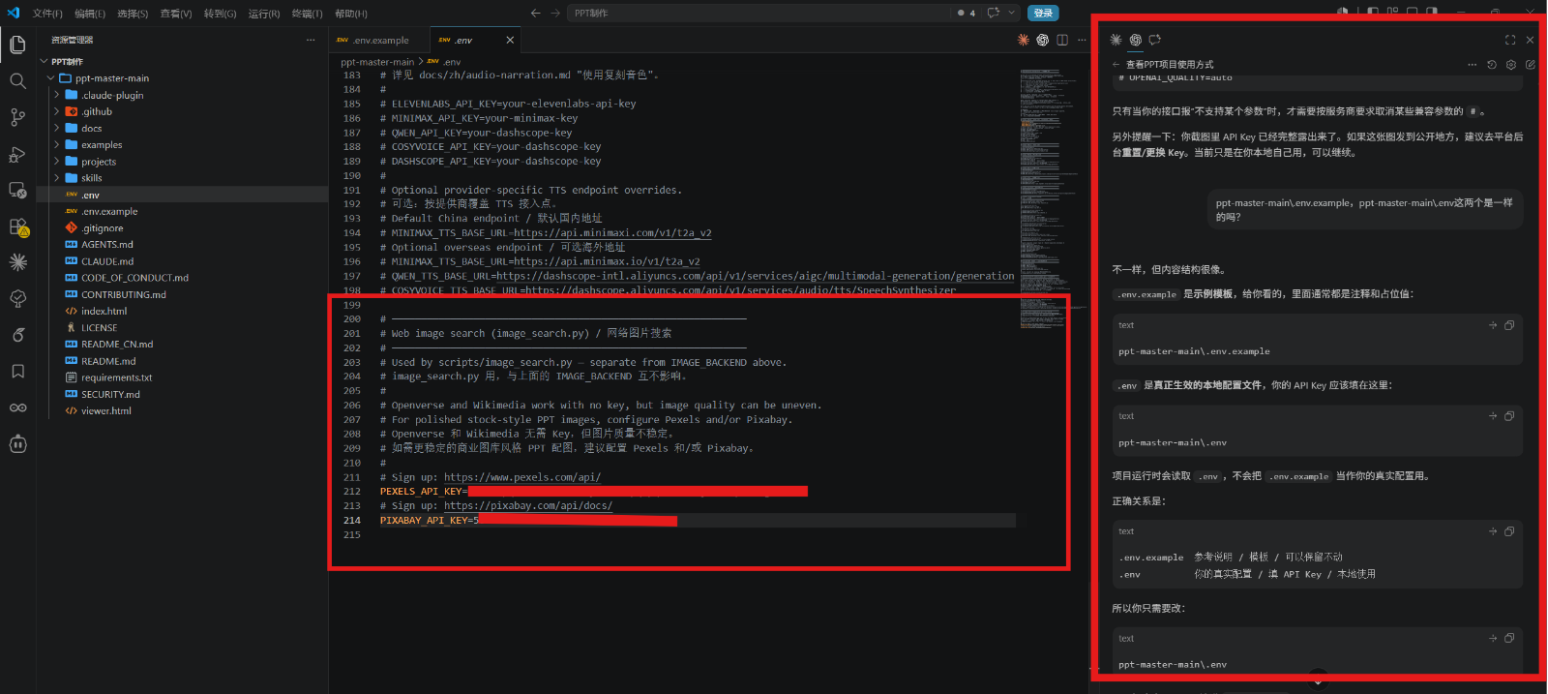Click the PPT制作 command center search box
The height and width of the screenshot is (694, 1548).
(x=759, y=13)
